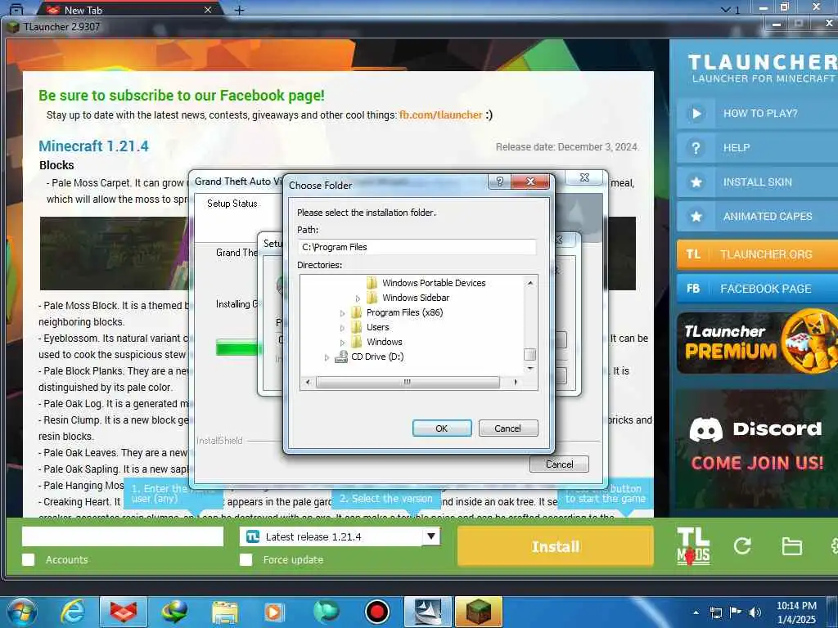Click the red record button taskbar icon
The height and width of the screenshot is (628, 838).
(376, 612)
